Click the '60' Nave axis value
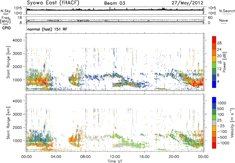This screenshot has height=163, width=235. [210, 18]
